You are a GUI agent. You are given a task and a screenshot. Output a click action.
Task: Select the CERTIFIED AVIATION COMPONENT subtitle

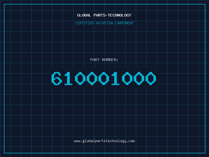[104, 23]
